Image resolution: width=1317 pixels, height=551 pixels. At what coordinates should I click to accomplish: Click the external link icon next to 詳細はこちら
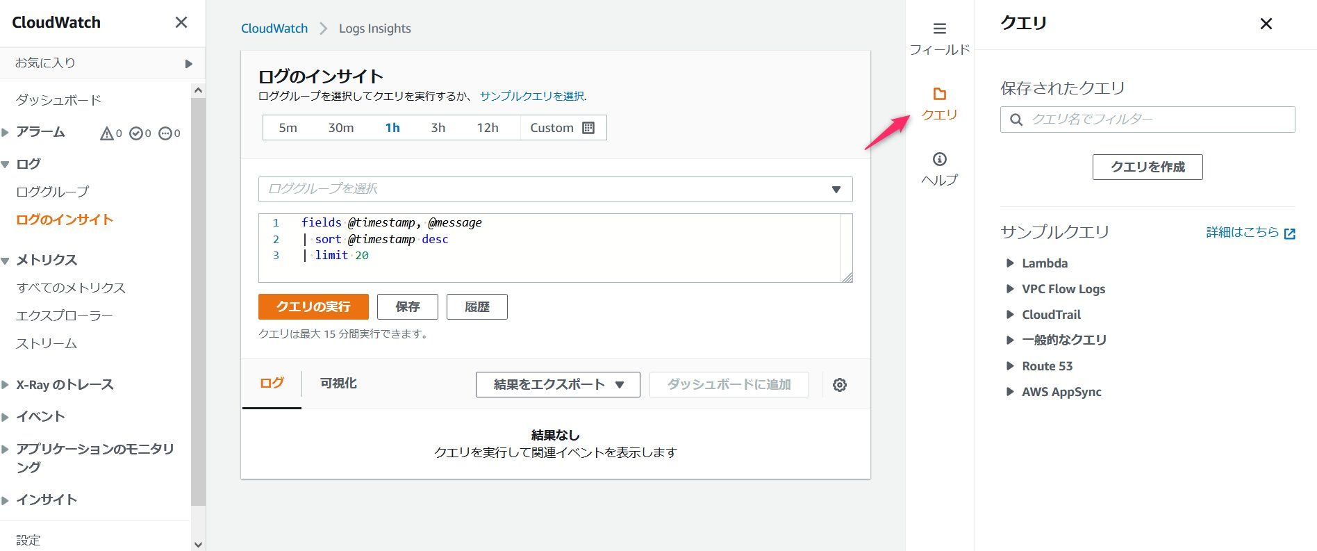(1290, 233)
